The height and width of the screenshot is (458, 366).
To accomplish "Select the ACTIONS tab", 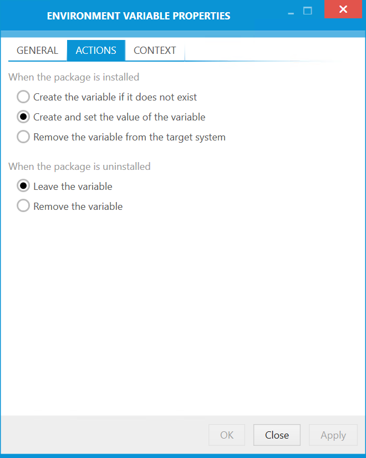I will pos(96,51).
